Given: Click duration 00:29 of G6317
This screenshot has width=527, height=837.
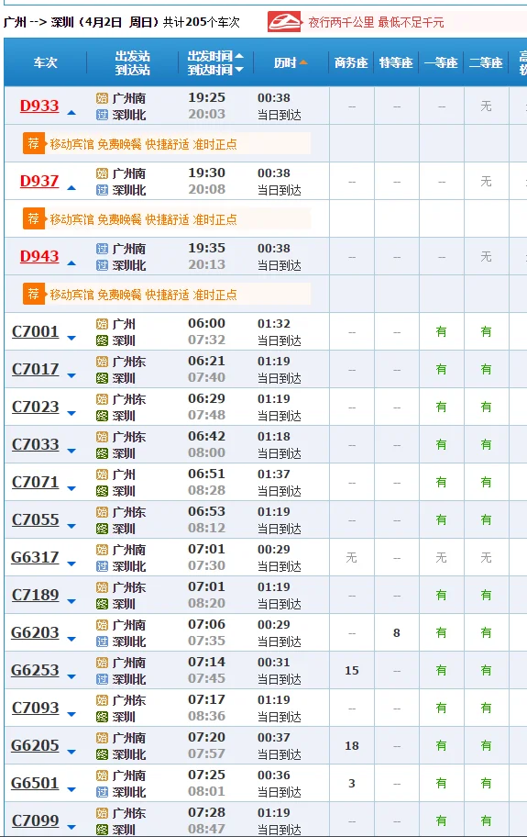Looking at the screenshot, I should pos(274,549).
